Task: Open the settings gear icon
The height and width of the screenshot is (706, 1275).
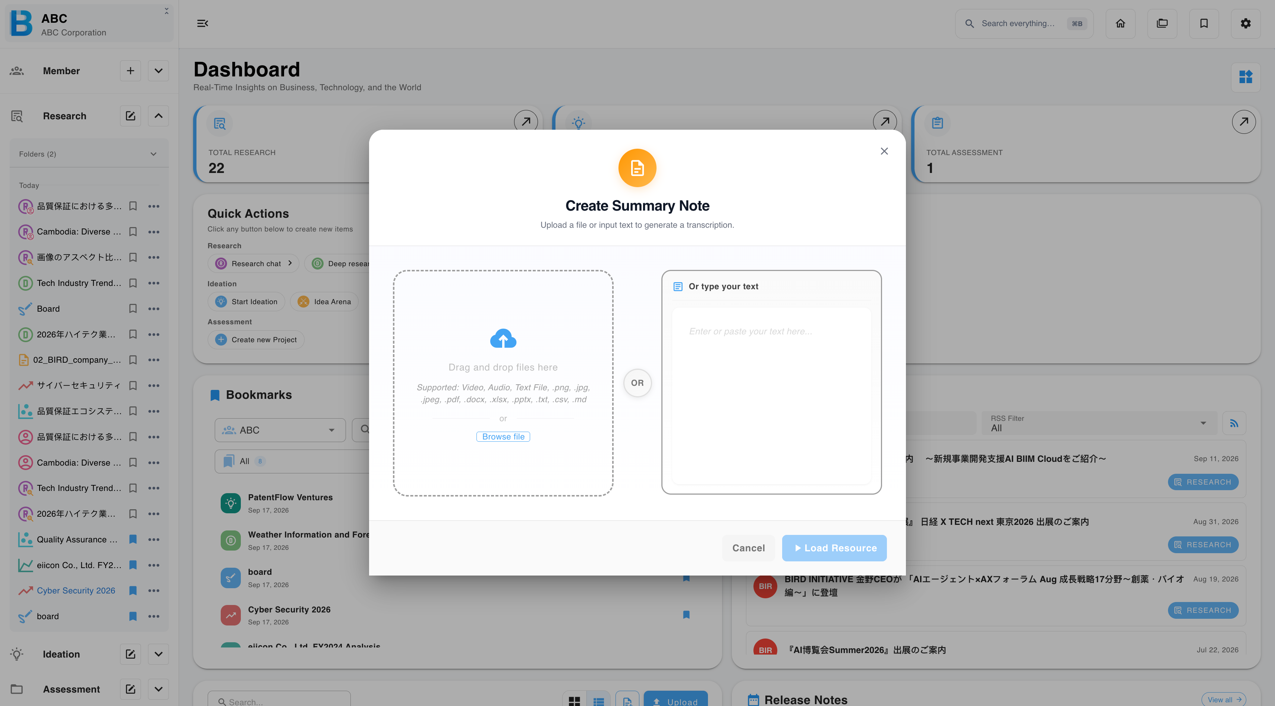Action: tap(1246, 23)
